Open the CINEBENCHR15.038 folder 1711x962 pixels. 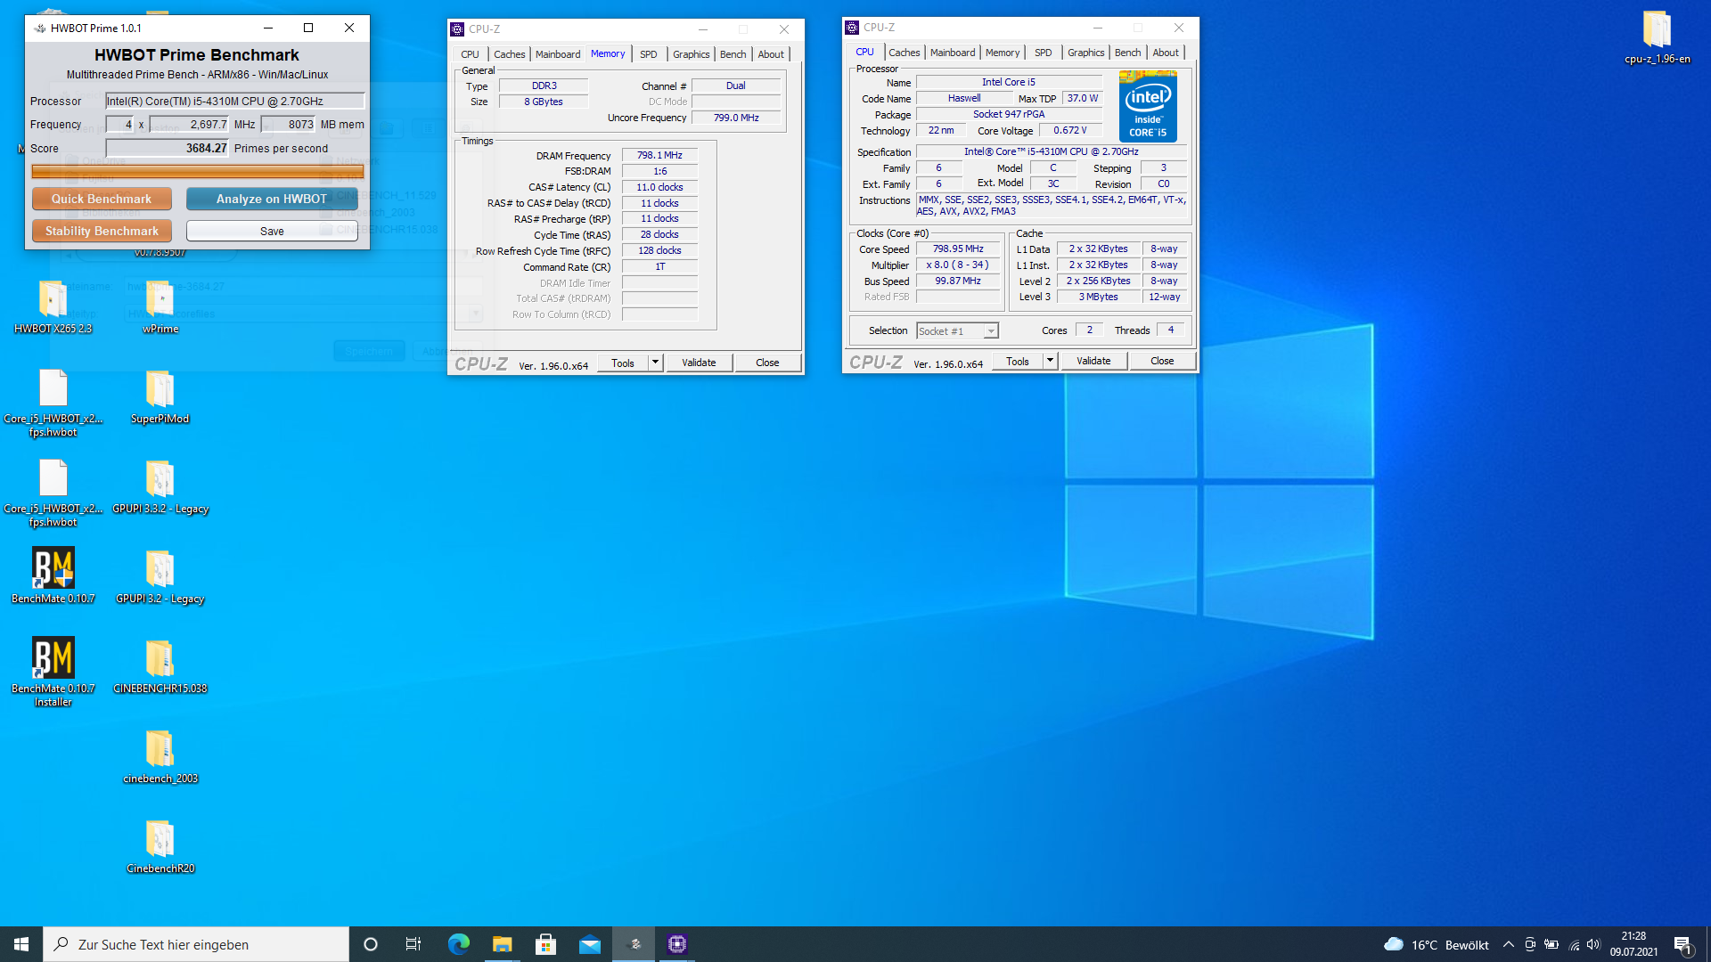(160, 667)
